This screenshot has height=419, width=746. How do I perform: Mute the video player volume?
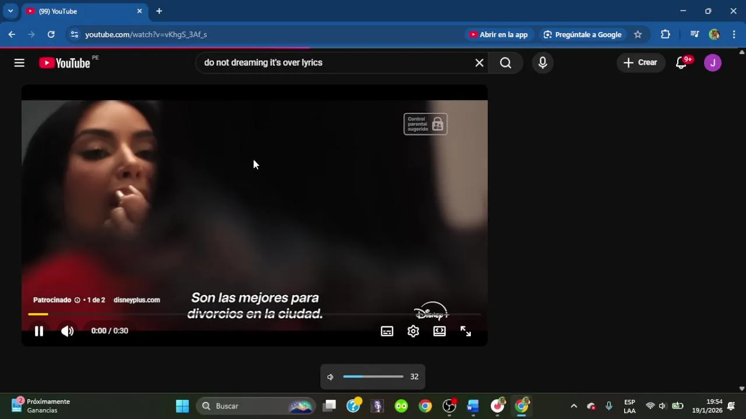click(68, 331)
